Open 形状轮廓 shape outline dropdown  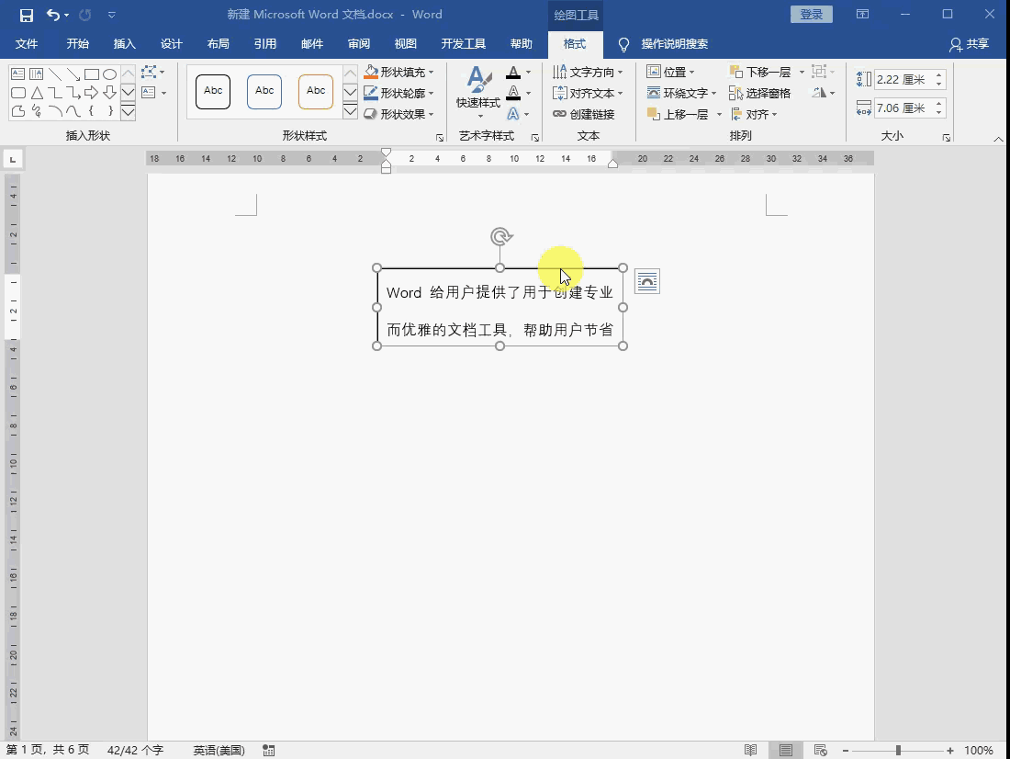398,93
